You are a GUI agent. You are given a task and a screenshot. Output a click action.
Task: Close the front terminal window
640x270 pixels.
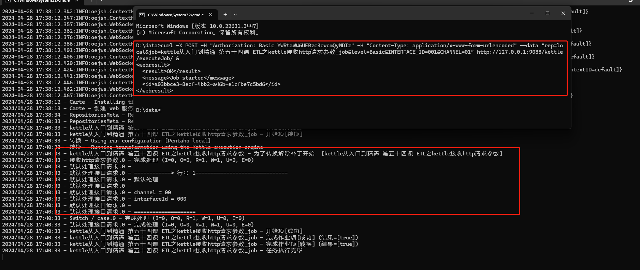[563, 13]
